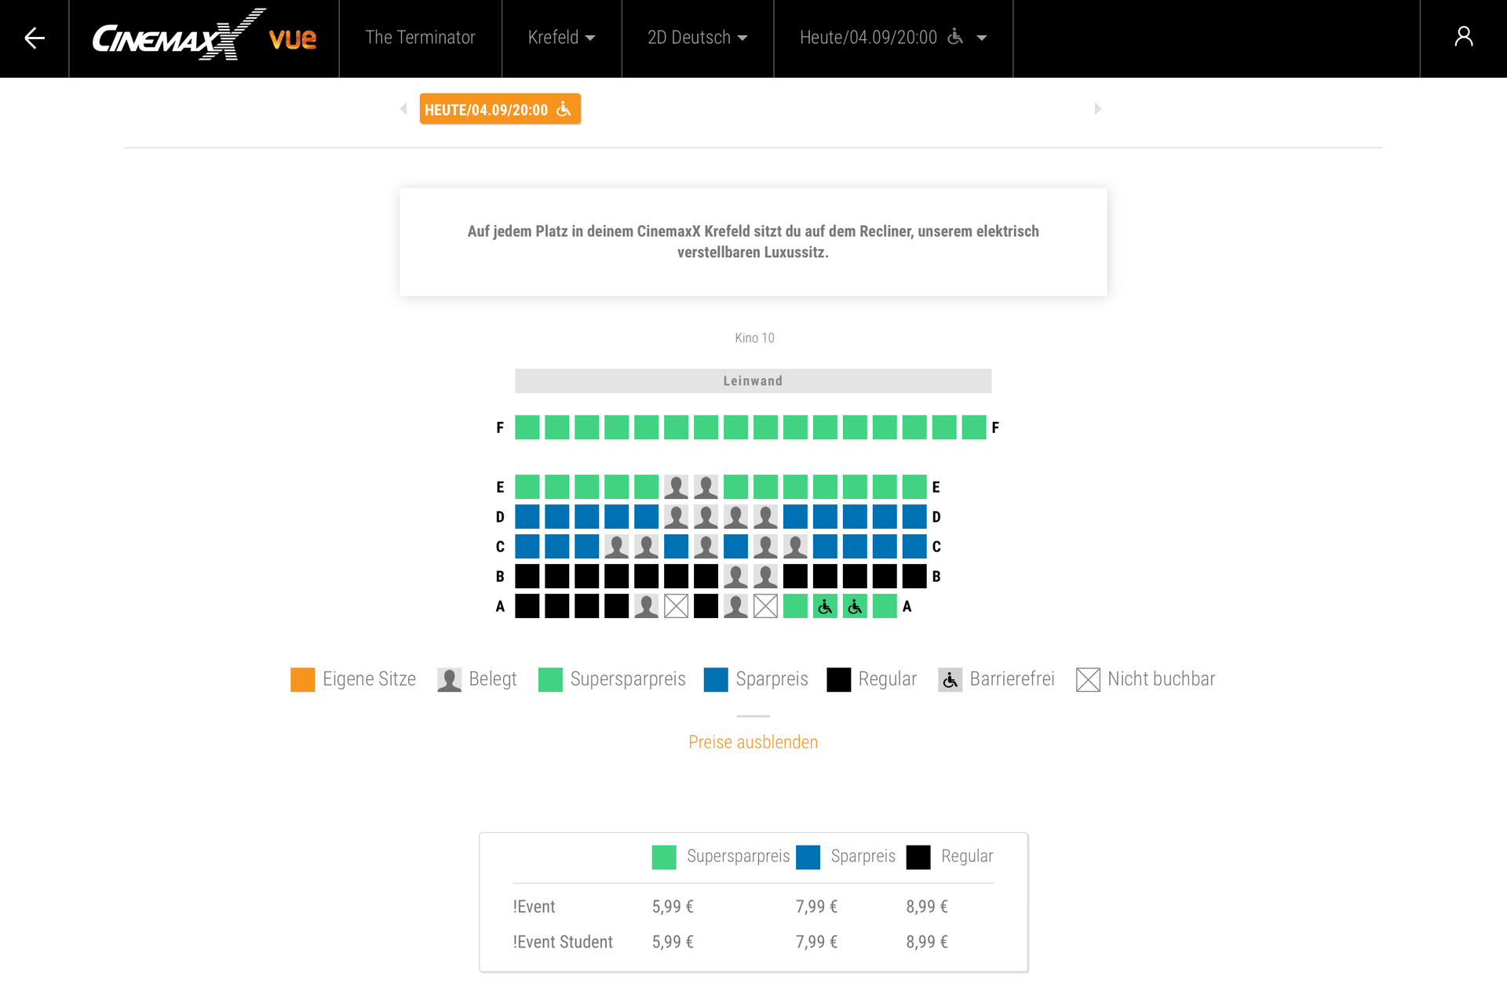Click the orange Eigene Sitze legend swatch
This screenshot has width=1507, height=982.
click(302, 679)
